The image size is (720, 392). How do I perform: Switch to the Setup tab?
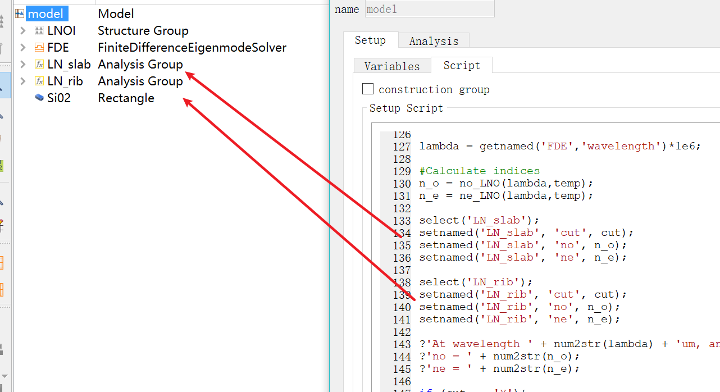[x=370, y=40]
